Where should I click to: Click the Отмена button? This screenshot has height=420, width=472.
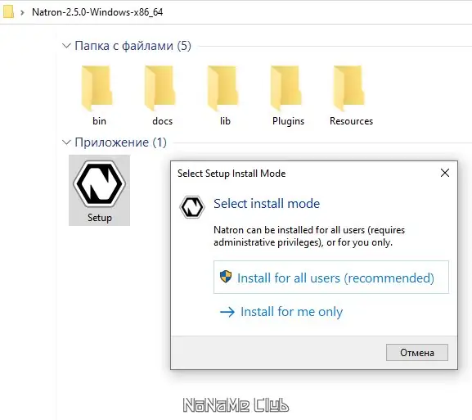[417, 353]
